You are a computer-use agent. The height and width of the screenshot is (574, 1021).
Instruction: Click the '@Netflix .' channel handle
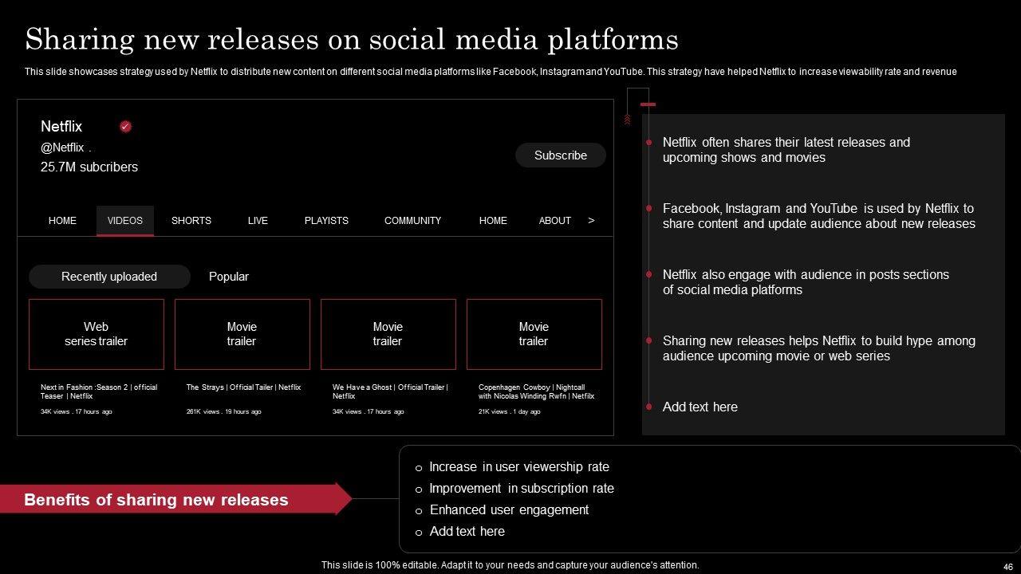(x=66, y=147)
